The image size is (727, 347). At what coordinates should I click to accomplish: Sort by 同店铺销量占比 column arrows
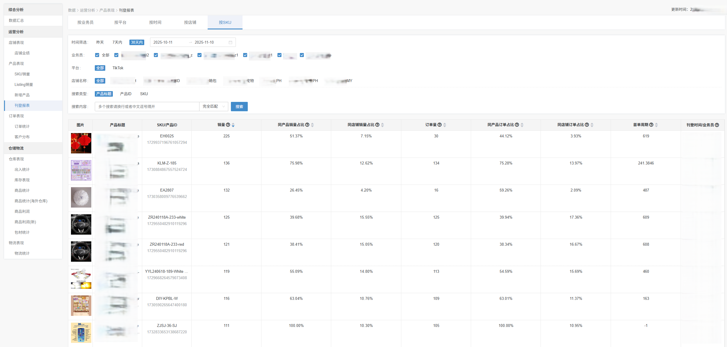[382, 125]
